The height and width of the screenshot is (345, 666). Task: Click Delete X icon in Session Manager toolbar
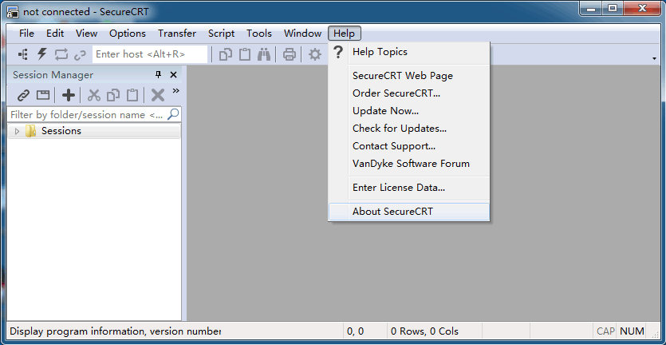tap(158, 95)
